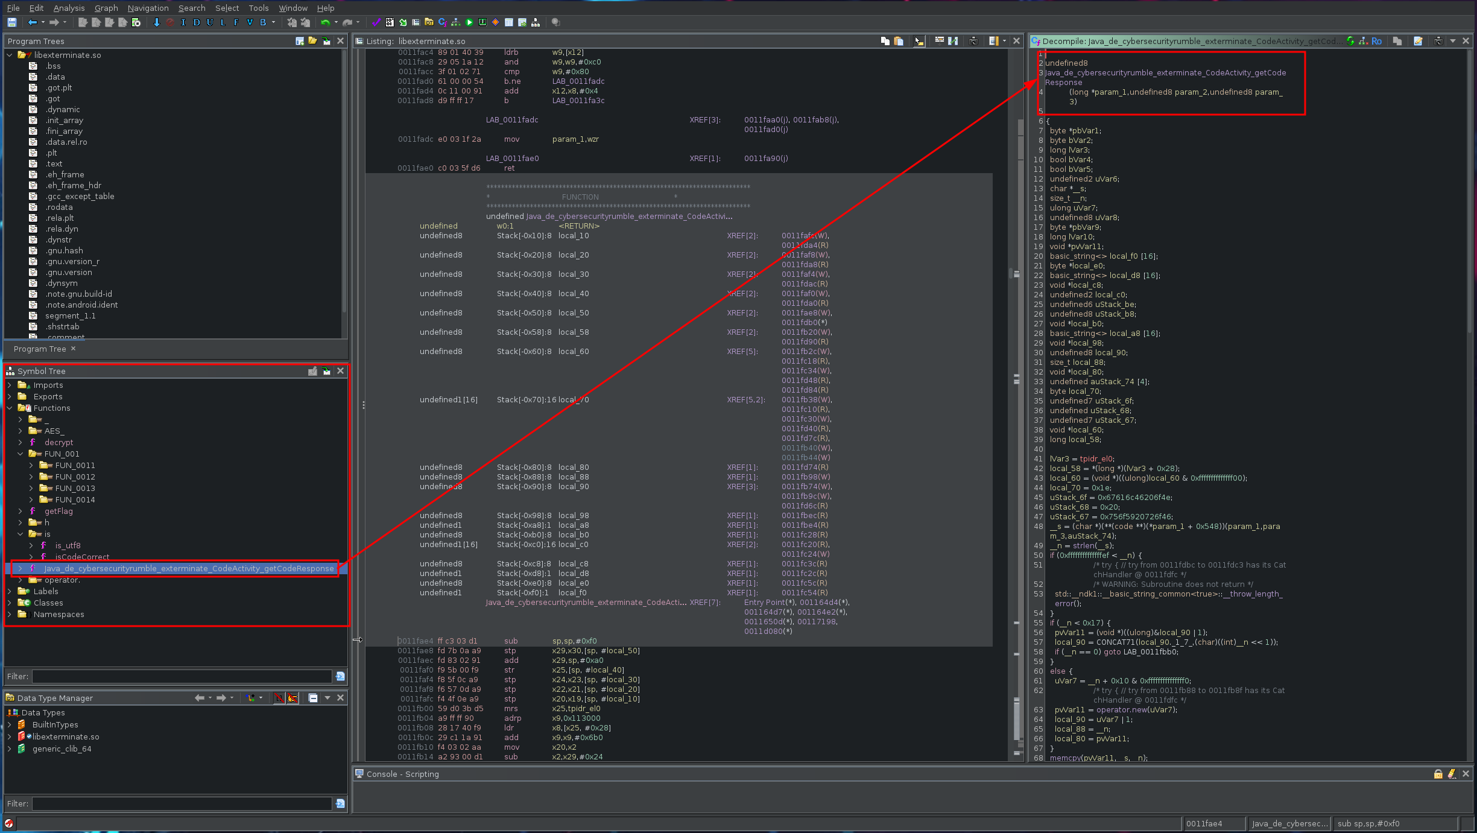Select .text section in Program Trees

pos(54,163)
